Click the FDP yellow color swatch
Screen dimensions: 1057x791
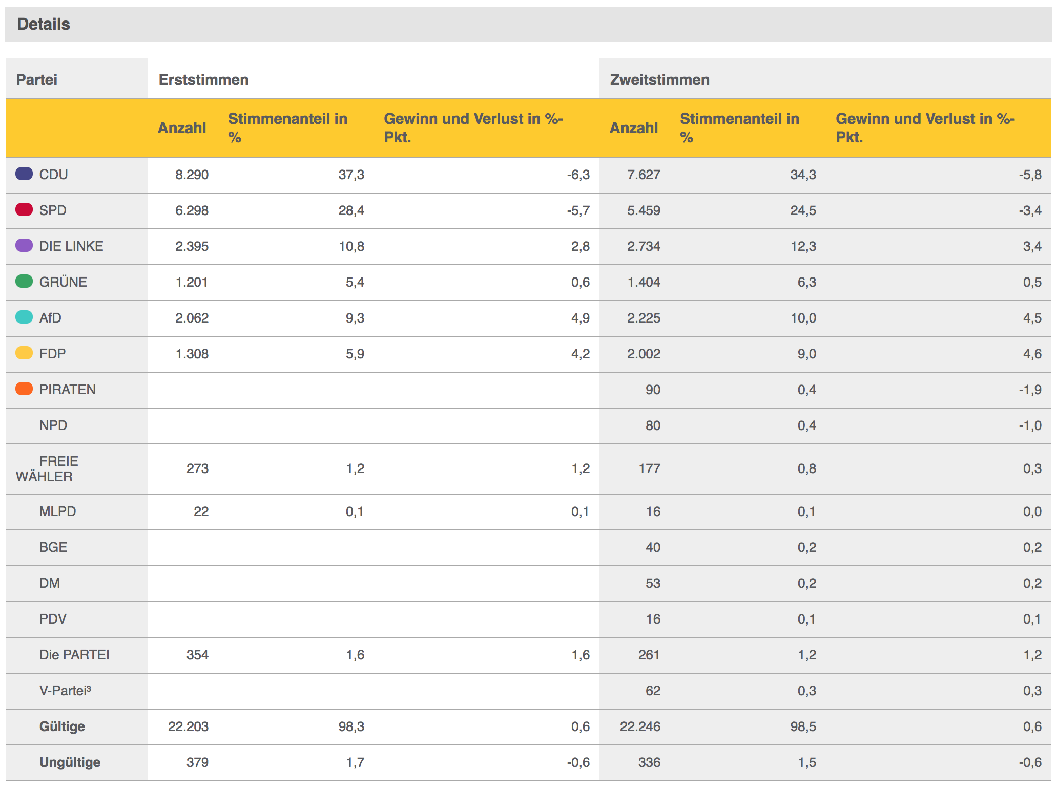[24, 353]
